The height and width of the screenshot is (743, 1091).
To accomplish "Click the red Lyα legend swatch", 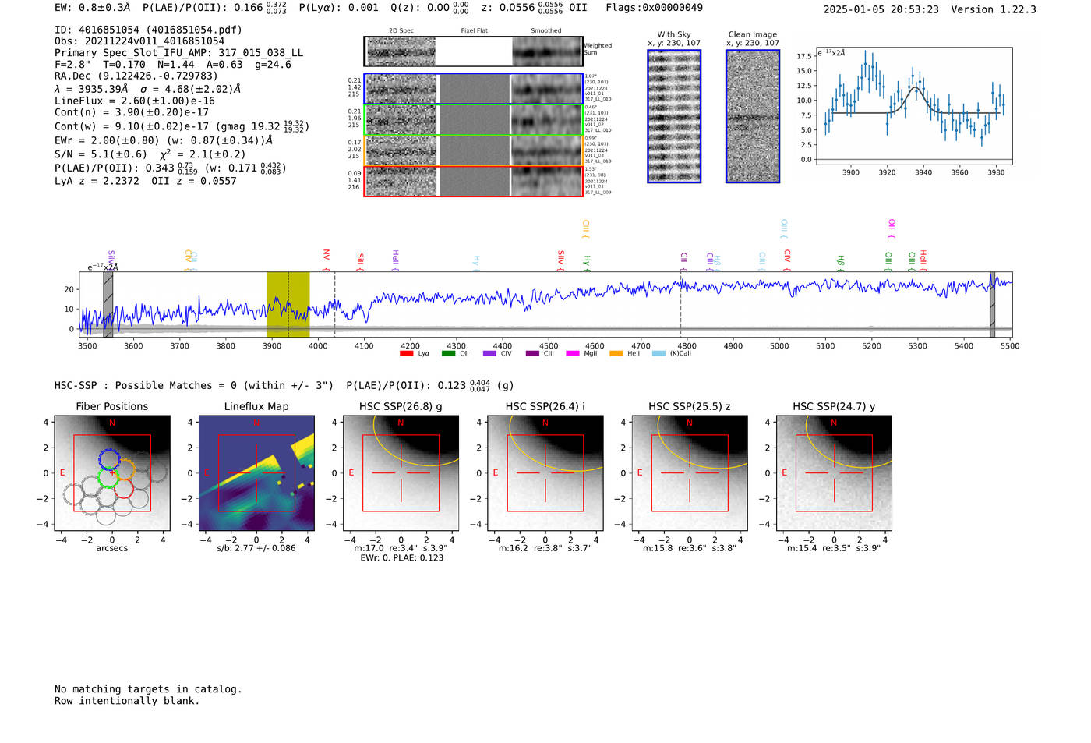I will pyautogui.click(x=406, y=353).
